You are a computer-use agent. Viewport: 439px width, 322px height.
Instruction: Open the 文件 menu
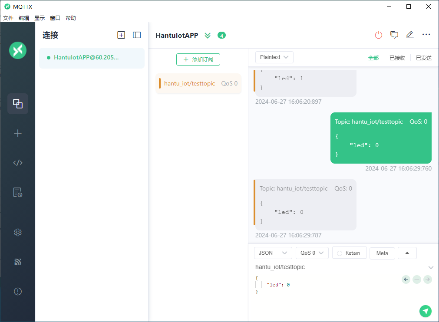point(8,18)
